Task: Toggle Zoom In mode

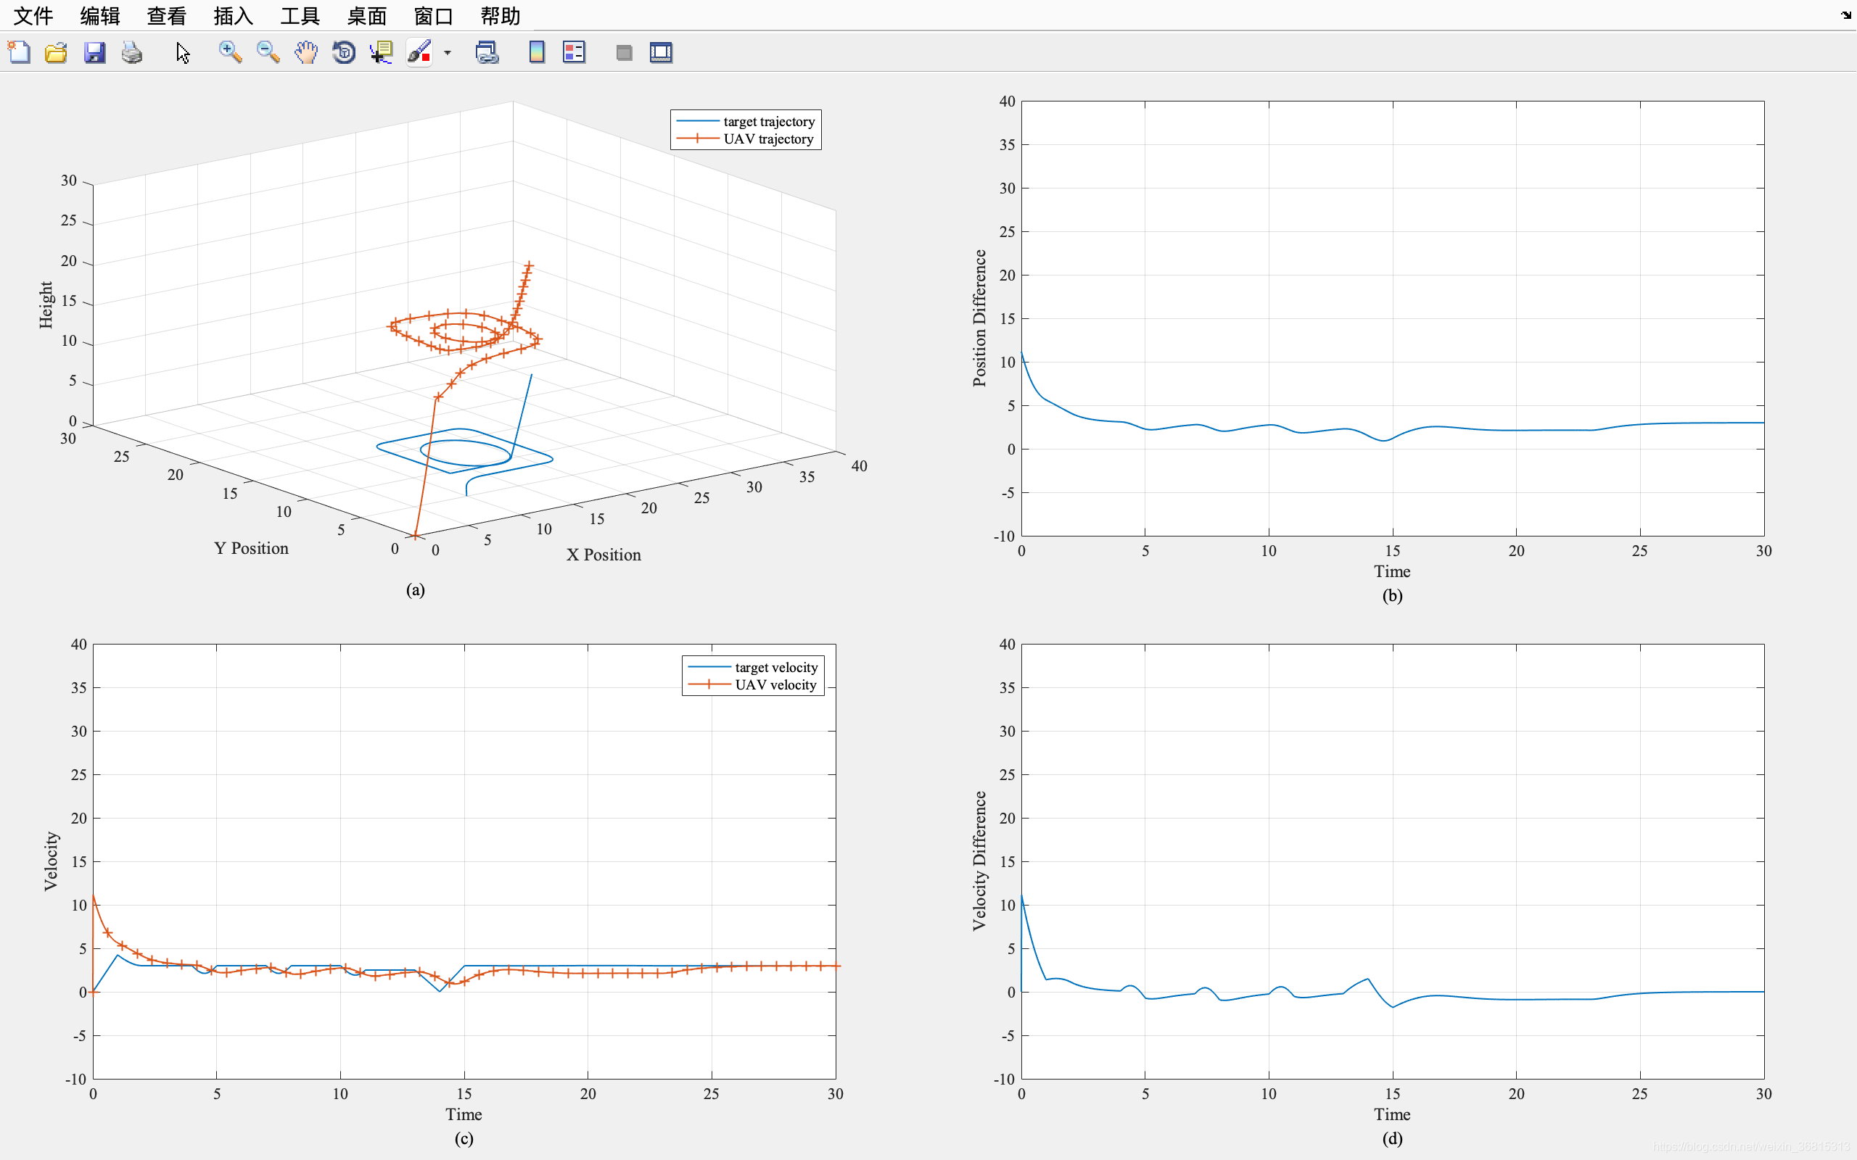Action: pos(228,52)
